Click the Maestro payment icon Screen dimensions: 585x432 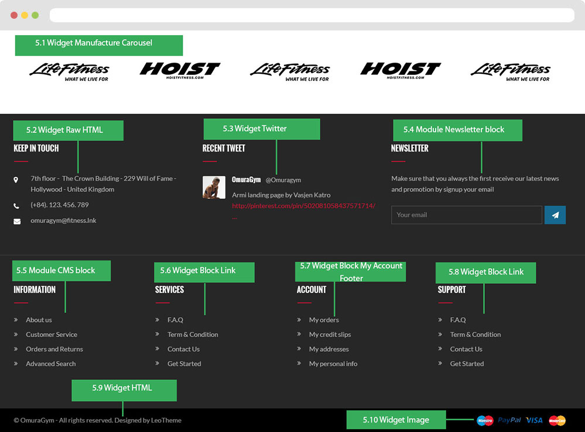click(x=485, y=420)
